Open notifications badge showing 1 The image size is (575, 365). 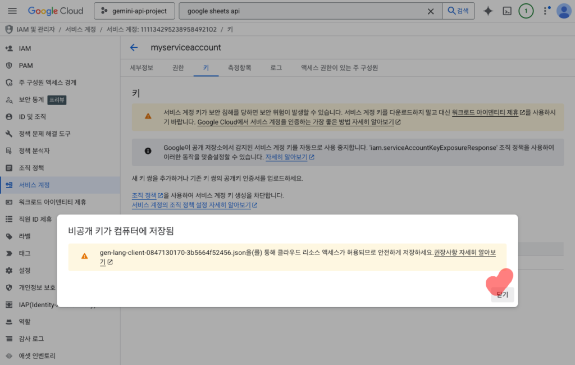pyautogui.click(x=526, y=11)
